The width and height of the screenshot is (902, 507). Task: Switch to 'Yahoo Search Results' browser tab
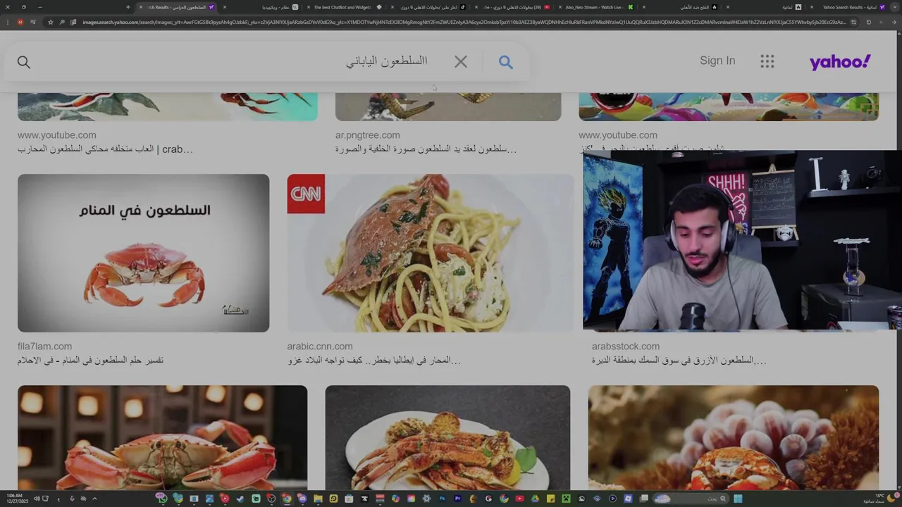(851, 7)
